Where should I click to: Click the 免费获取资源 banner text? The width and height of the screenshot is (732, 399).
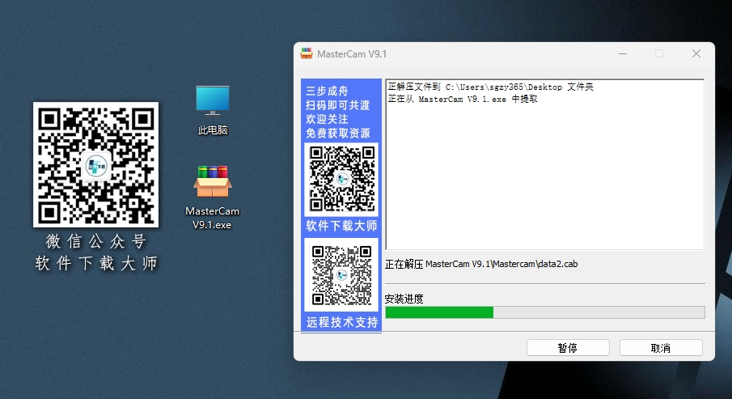(338, 134)
